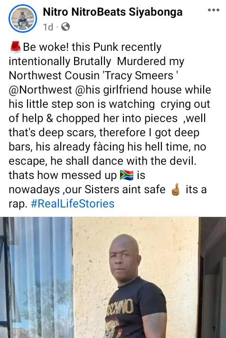The height and width of the screenshot is (338, 226).
Task: Tap the blue story ring around avatar
Action: [23, 19]
